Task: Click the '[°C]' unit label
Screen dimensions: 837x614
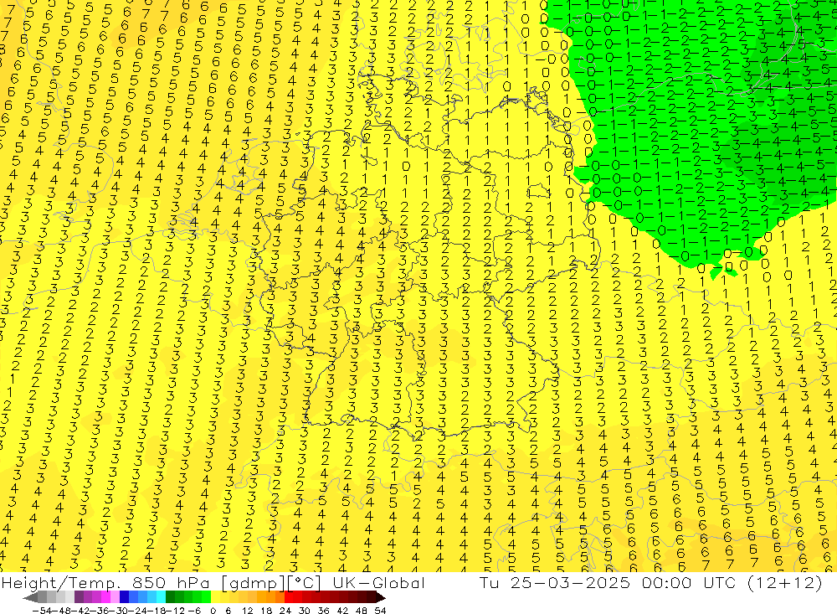Action: (x=305, y=582)
